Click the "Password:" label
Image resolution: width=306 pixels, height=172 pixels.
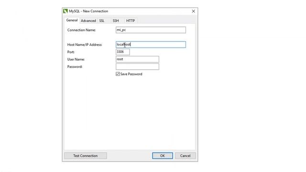(x=75, y=67)
